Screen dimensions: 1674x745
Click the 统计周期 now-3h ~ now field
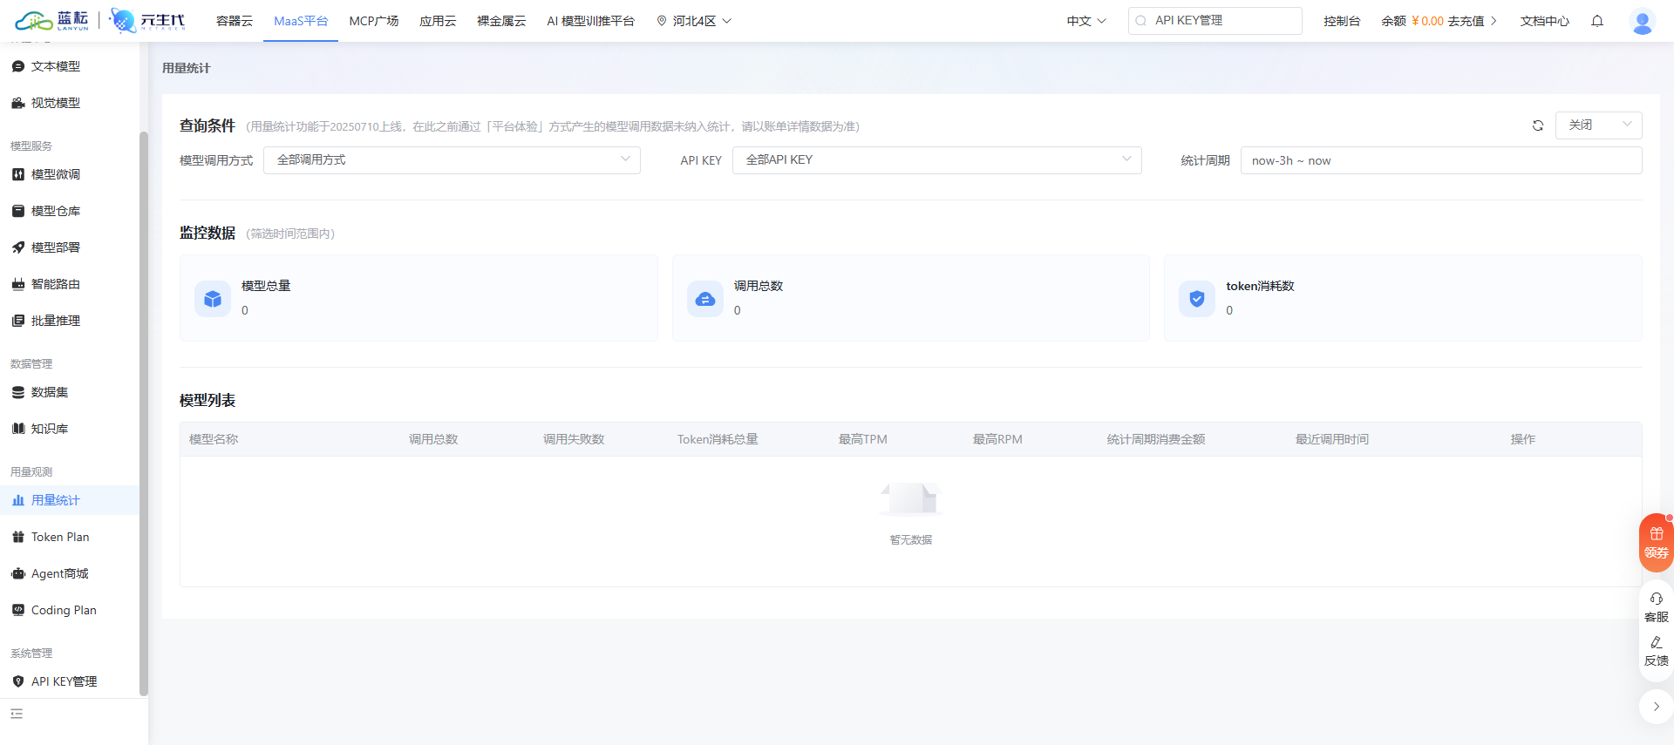pyautogui.click(x=1441, y=160)
